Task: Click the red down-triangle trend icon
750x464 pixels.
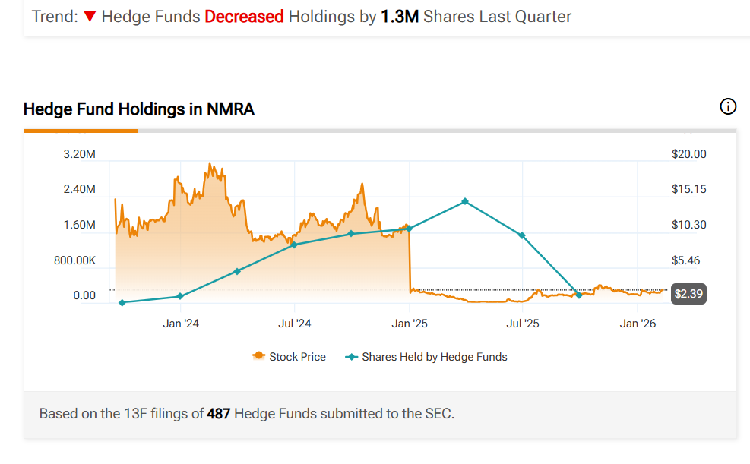Action: point(90,17)
